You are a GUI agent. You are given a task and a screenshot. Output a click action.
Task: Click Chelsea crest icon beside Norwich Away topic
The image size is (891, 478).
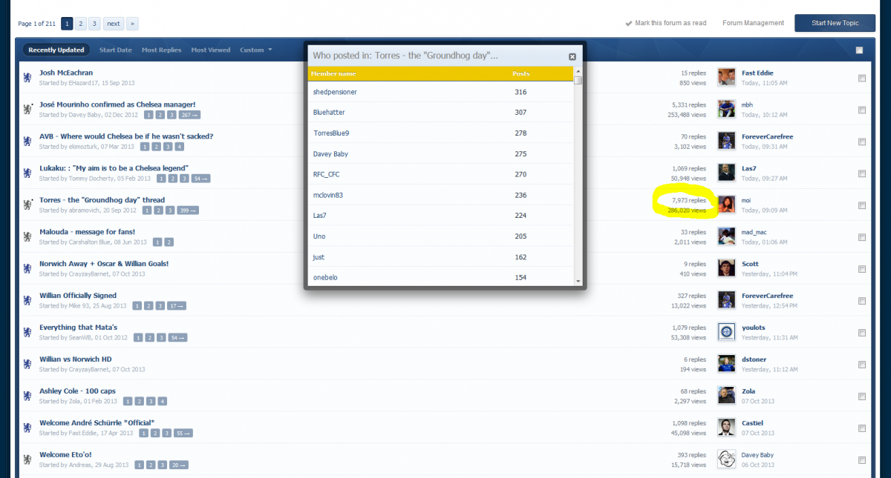(27, 268)
